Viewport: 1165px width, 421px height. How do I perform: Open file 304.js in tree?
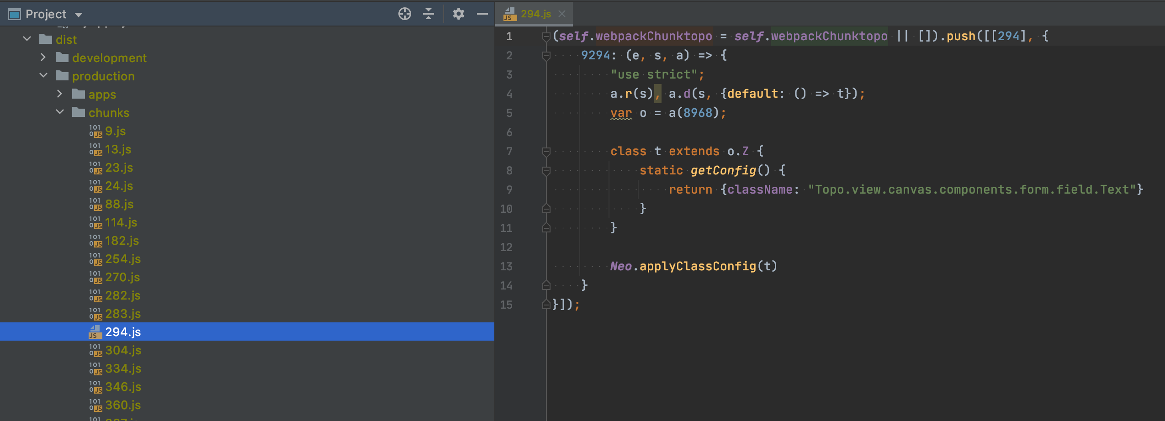(x=123, y=350)
